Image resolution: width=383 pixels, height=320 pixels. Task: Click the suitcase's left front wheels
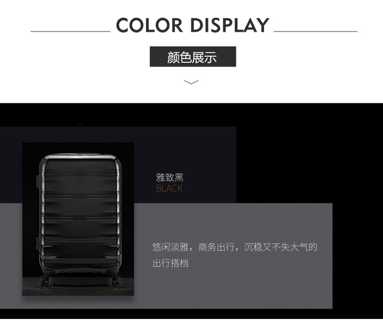pyautogui.click(x=46, y=282)
